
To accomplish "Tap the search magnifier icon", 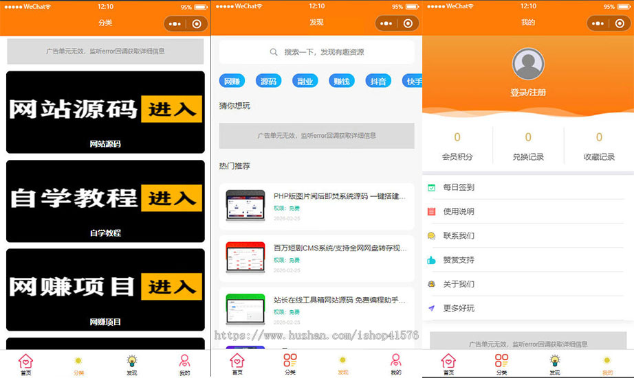I will (274, 52).
